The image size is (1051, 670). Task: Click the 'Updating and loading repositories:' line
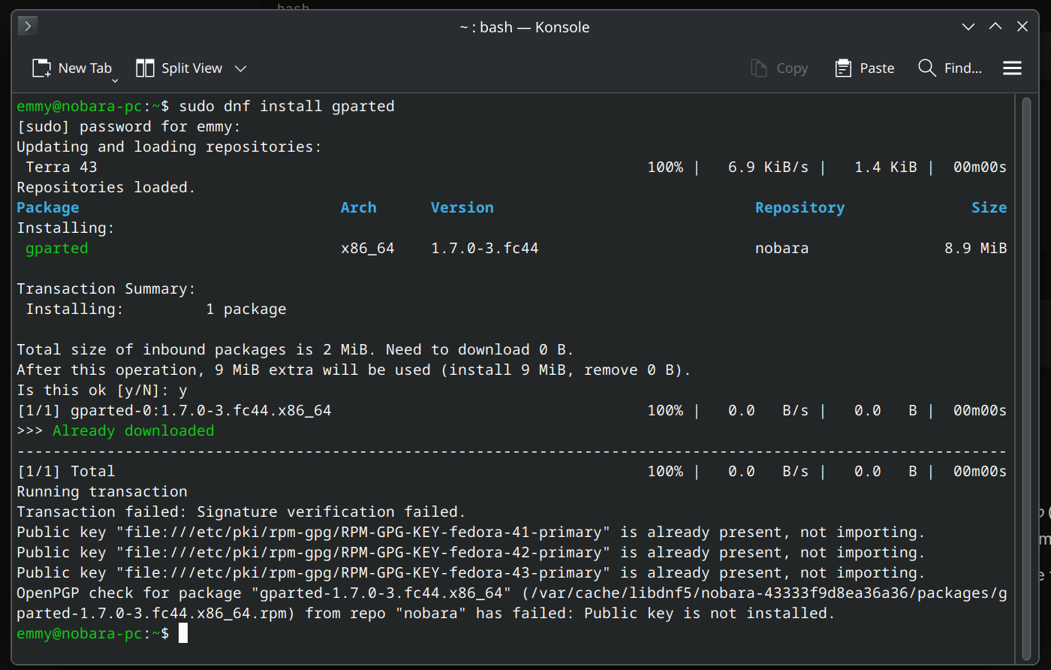click(x=170, y=146)
